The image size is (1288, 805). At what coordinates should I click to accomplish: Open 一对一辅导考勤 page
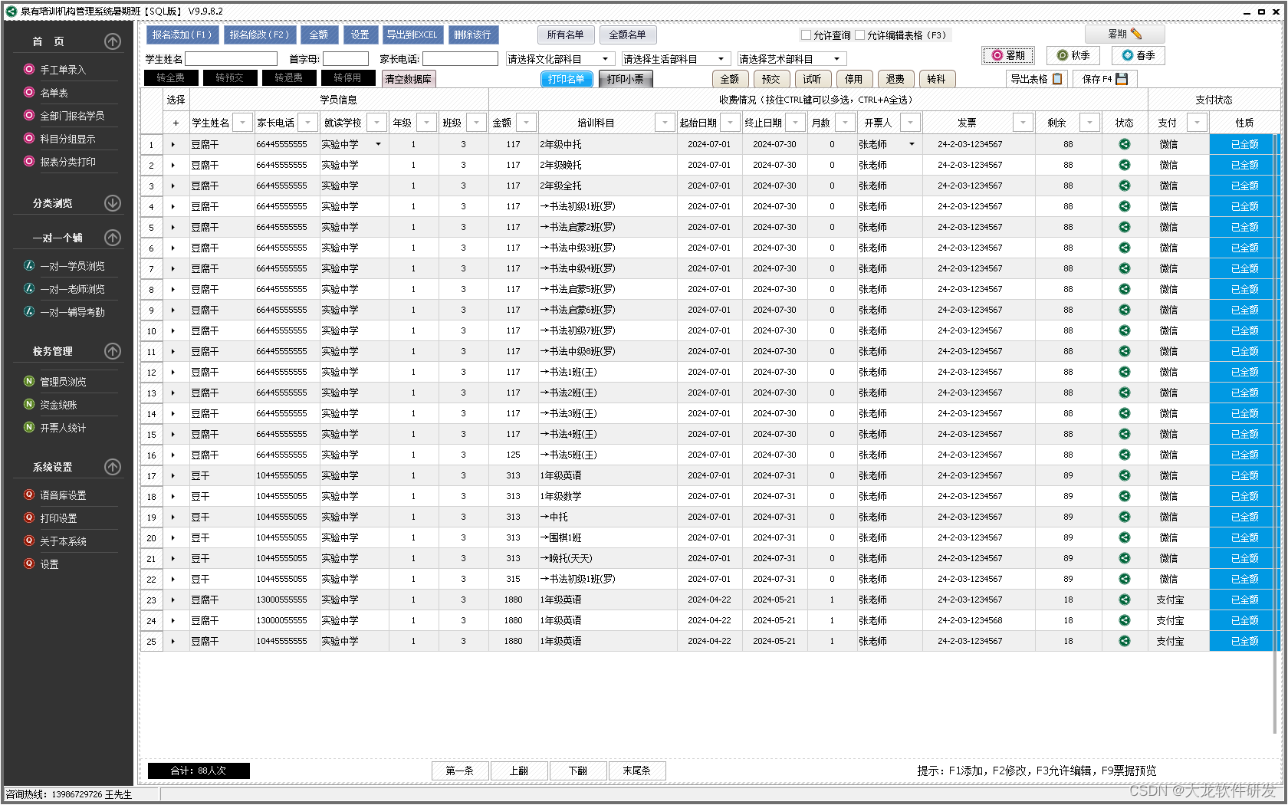point(72,312)
